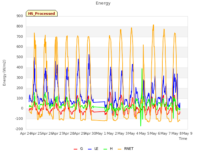Viewport: 207px width, 155px height.
Task: Click the green H legend color marker
Action: (105, 149)
